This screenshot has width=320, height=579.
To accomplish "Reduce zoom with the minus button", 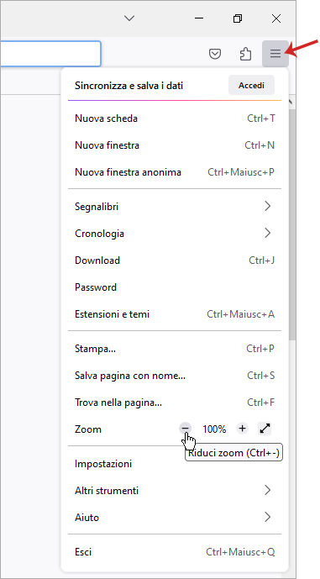I will pos(186,429).
